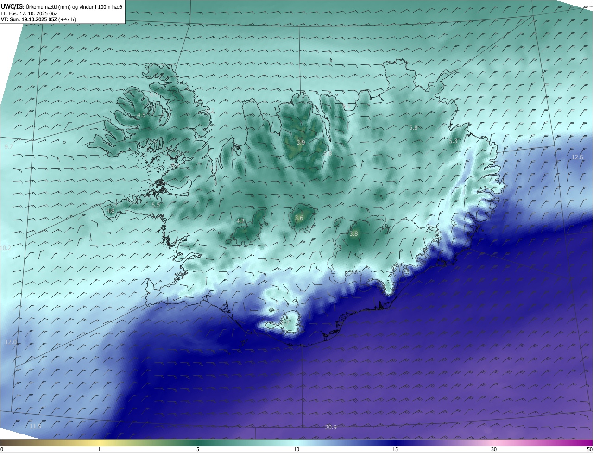Click the color scale label 10
Screen dimensions: 593x453
click(x=296, y=449)
